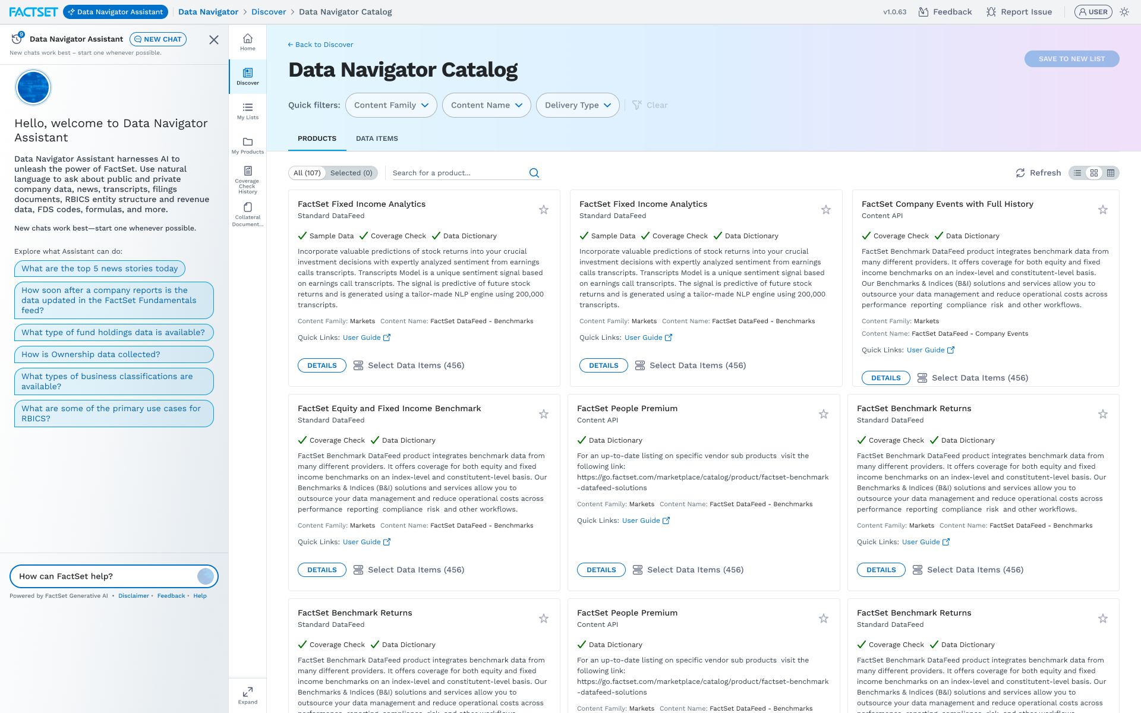
Task: Open Delivery Type filter dropdown
Action: pos(578,105)
